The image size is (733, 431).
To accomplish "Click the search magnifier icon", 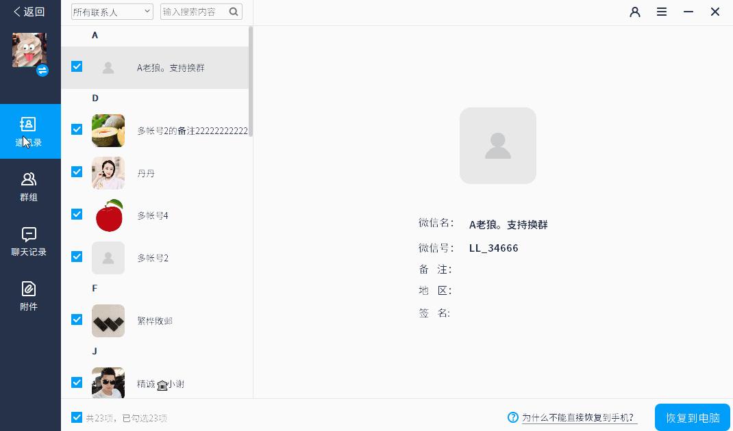I will [x=233, y=12].
